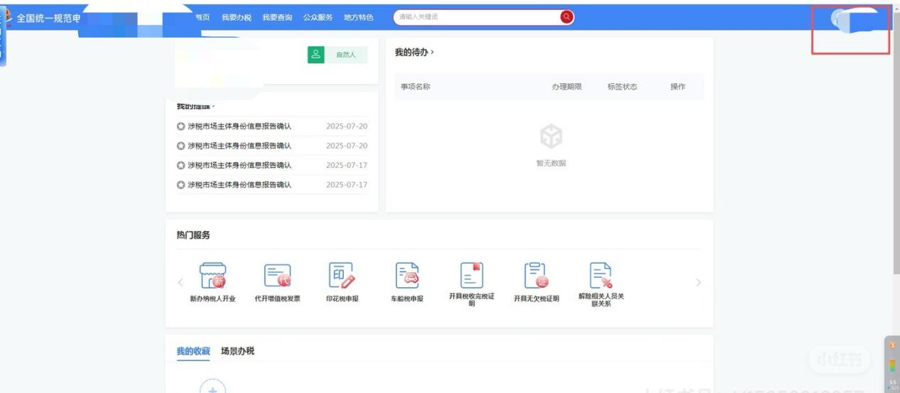Expand 我的待办 via its chevron
This screenshot has height=393, width=900.
432,53
